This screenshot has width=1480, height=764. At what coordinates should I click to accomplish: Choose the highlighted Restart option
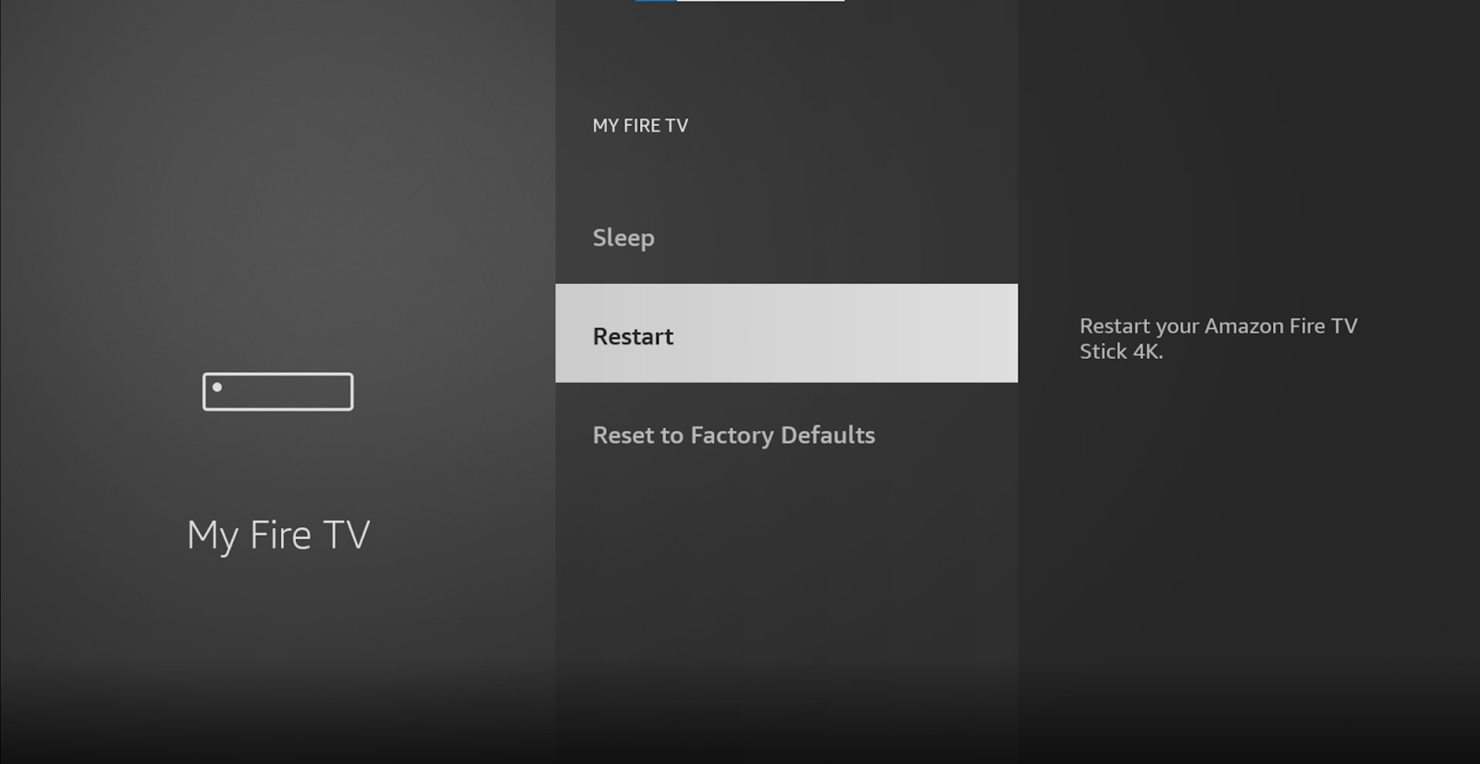click(x=786, y=333)
